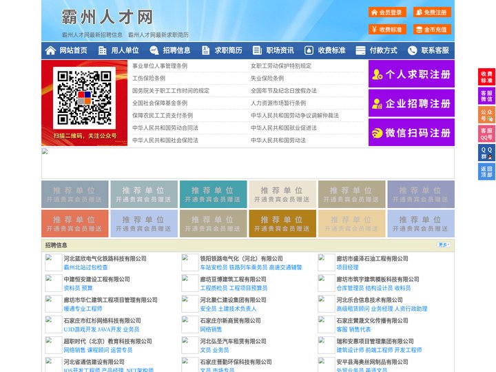Open the 用人单位 menu item
496x372 pixels.
click(x=125, y=50)
